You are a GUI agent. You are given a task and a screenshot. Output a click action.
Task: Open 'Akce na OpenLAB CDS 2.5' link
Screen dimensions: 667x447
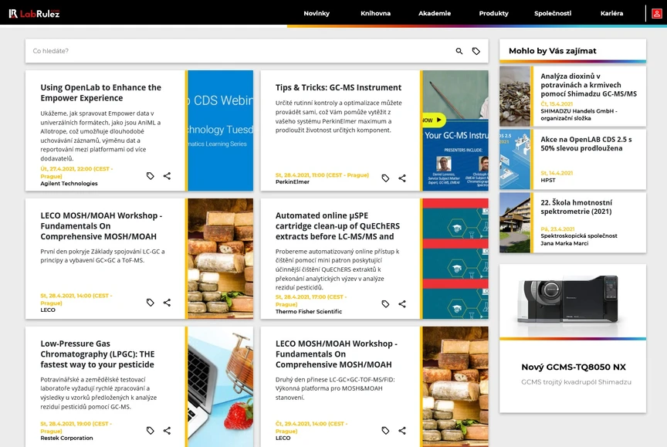(x=586, y=144)
